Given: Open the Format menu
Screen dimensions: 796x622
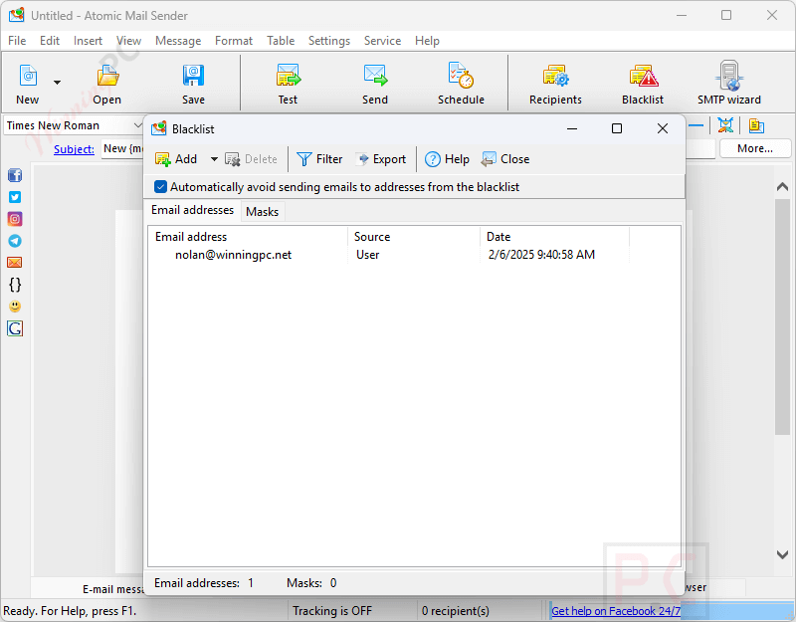Looking at the screenshot, I should [234, 41].
